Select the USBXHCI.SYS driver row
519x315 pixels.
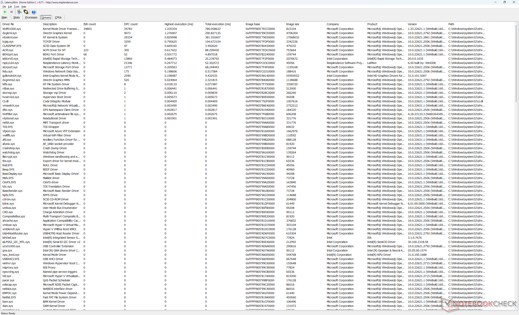[x=244, y=259]
